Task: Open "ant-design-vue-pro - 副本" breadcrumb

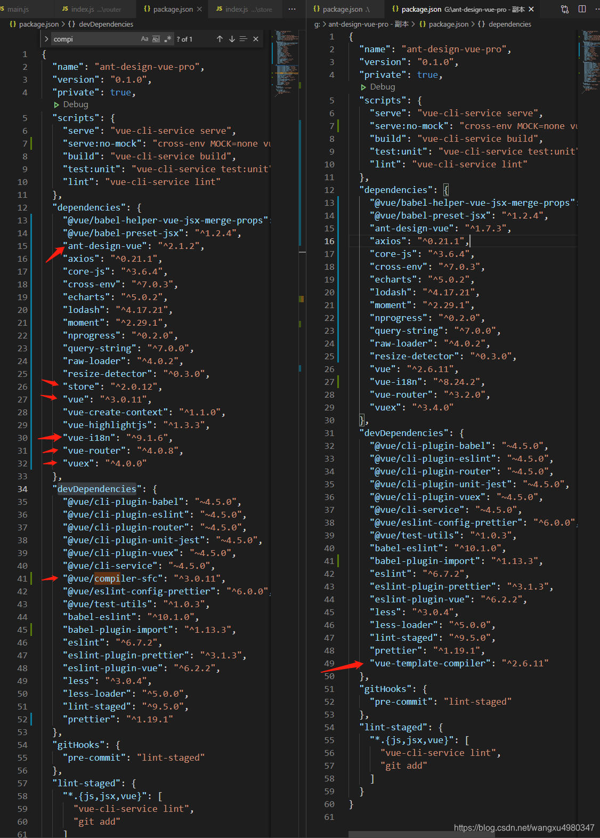Action: (368, 24)
